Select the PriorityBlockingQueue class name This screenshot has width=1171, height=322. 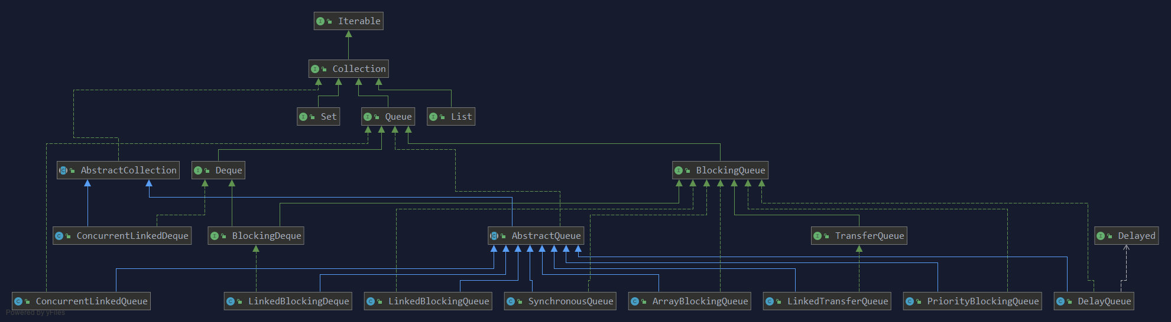(x=983, y=301)
